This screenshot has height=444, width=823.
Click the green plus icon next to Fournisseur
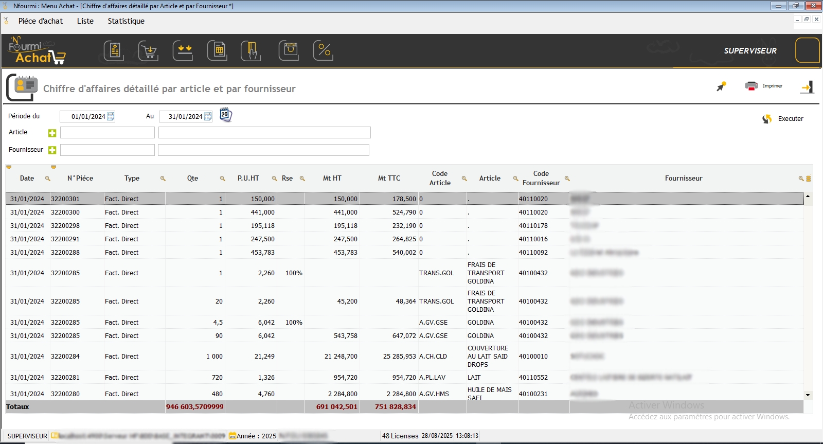tap(52, 150)
